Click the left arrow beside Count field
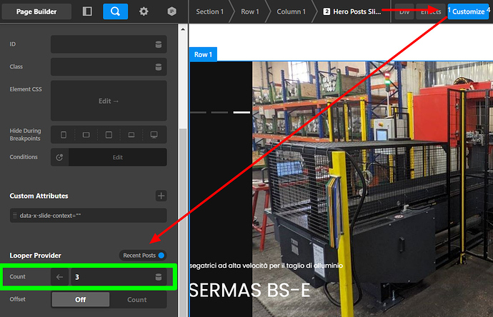 click(x=60, y=277)
